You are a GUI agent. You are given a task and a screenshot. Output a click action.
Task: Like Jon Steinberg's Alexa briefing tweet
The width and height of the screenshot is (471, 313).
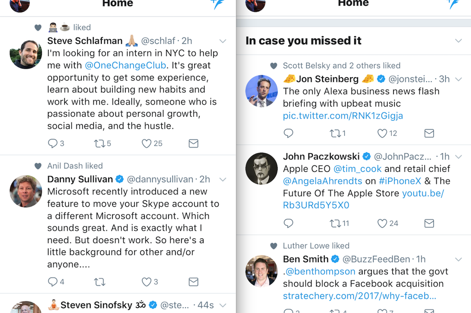[x=382, y=133]
